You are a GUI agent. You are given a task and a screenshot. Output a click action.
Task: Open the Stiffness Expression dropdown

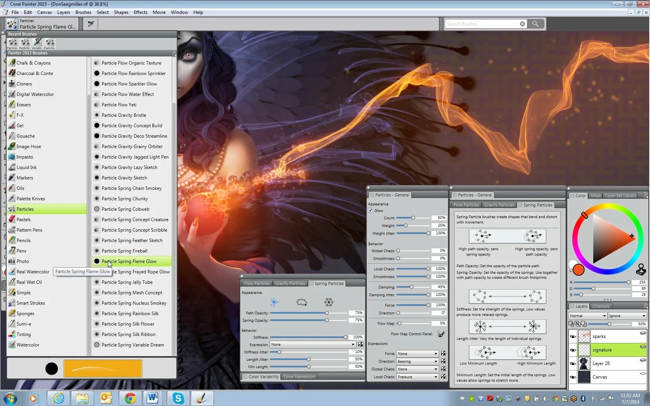click(313, 345)
